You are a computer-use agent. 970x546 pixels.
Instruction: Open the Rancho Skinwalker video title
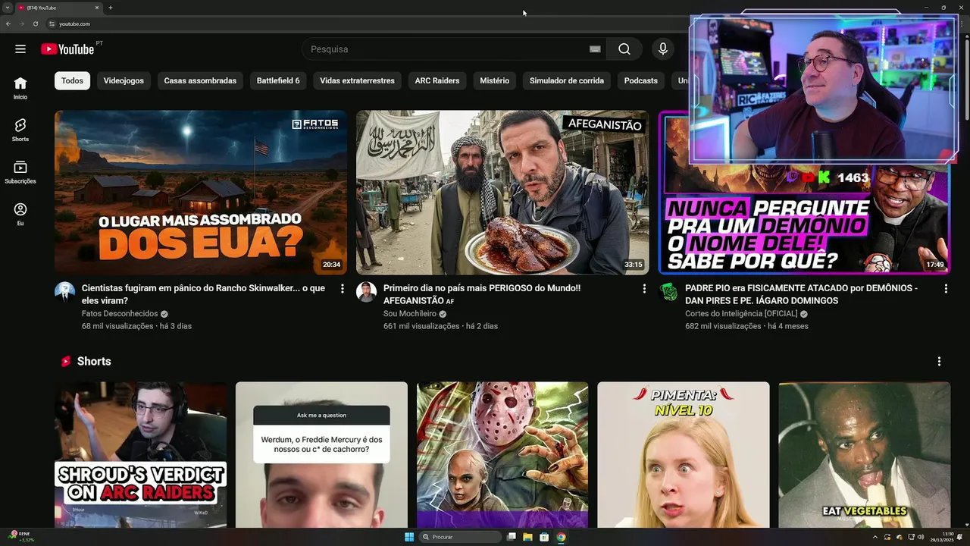203,294
